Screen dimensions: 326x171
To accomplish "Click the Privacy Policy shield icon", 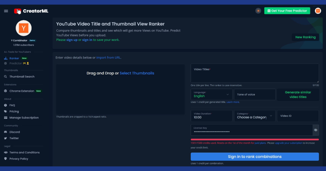I will tap(6, 159).
